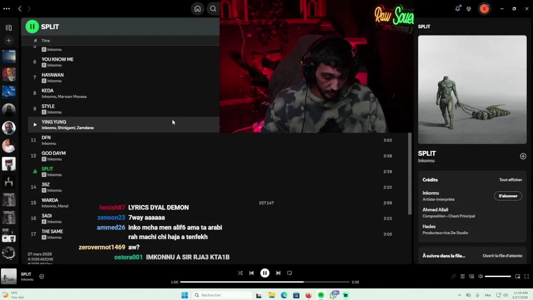
Task: Open the Home screen icon
Action: pyautogui.click(x=197, y=9)
